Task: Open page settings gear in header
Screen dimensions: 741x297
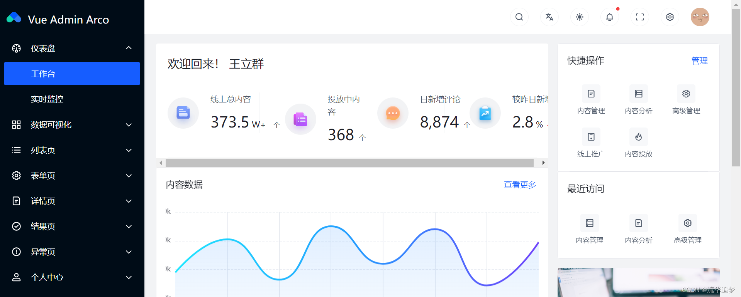Action: coord(670,17)
